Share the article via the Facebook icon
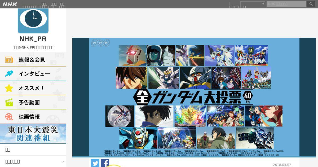318x167 pixels. pyautogui.click(x=105, y=163)
